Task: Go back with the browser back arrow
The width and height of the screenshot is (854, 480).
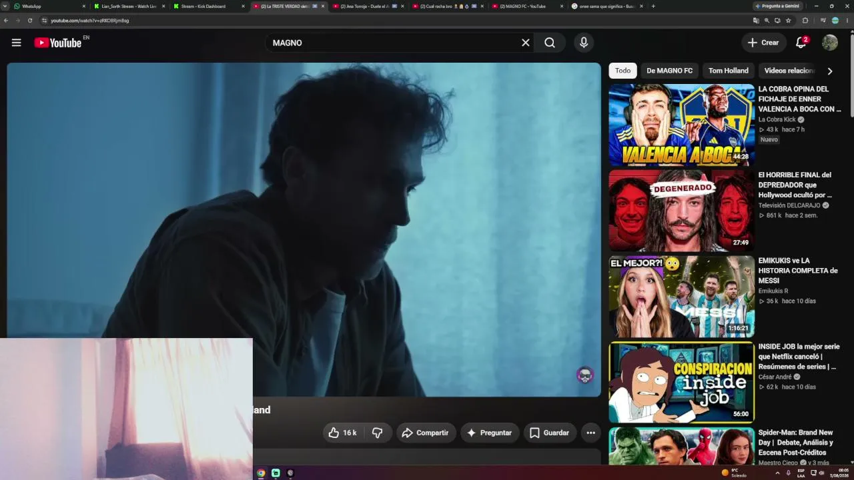Action: (6, 21)
